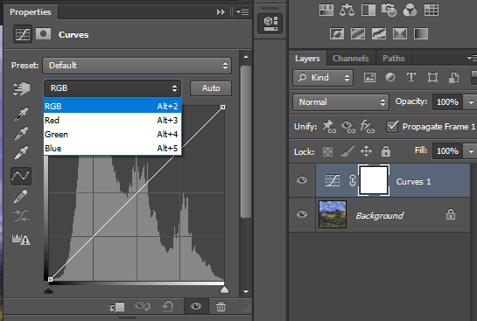Select the on-image adjustment hand tool
This screenshot has height=321, width=477.
(x=21, y=88)
